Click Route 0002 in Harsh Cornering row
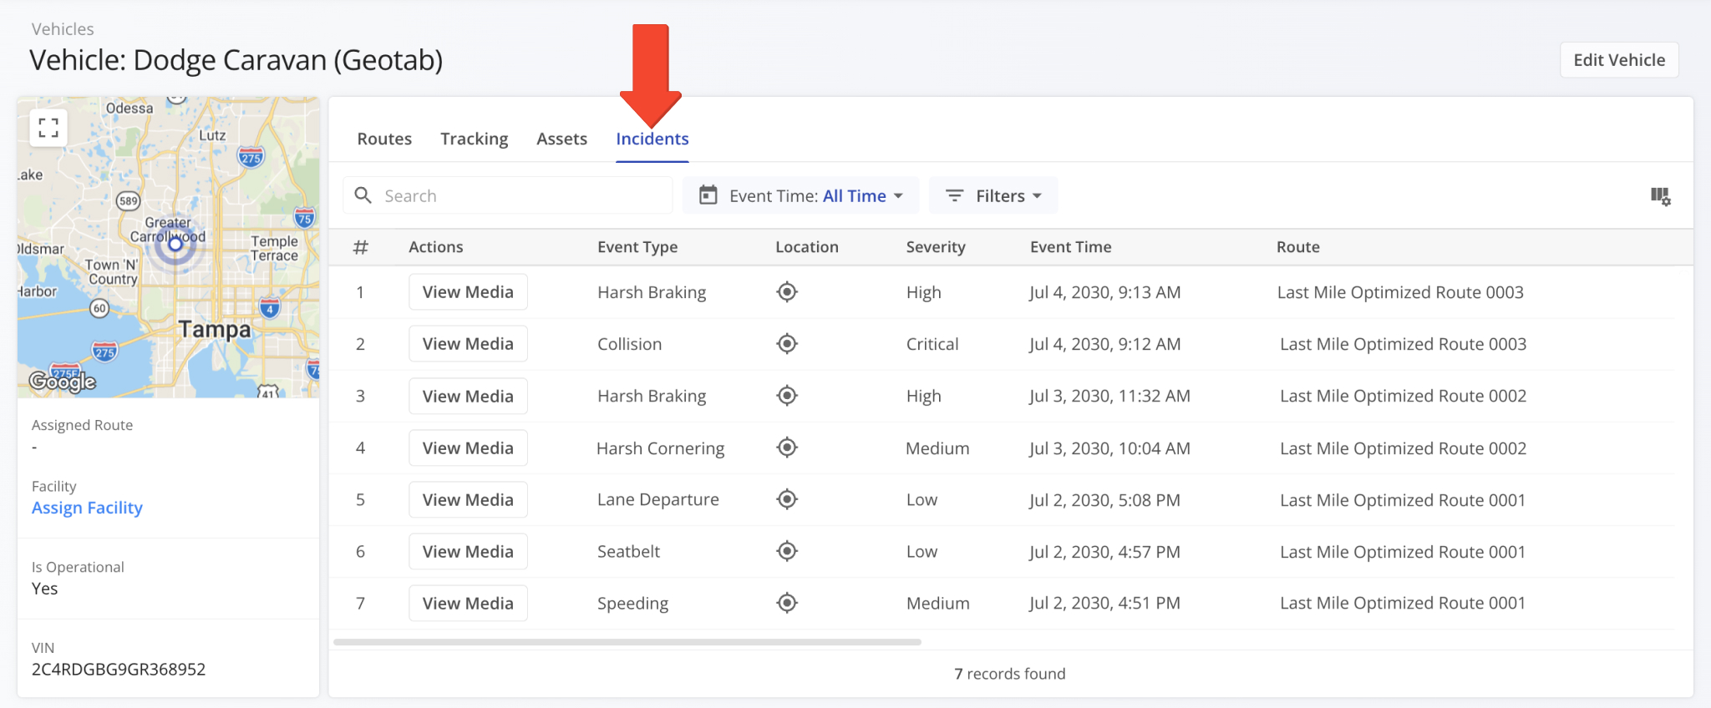The image size is (1711, 708). click(1404, 448)
